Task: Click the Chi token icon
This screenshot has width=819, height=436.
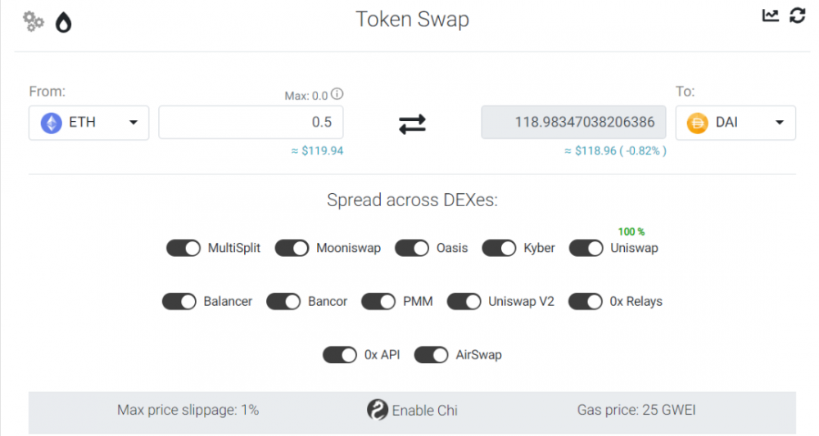Action: click(x=377, y=410)
